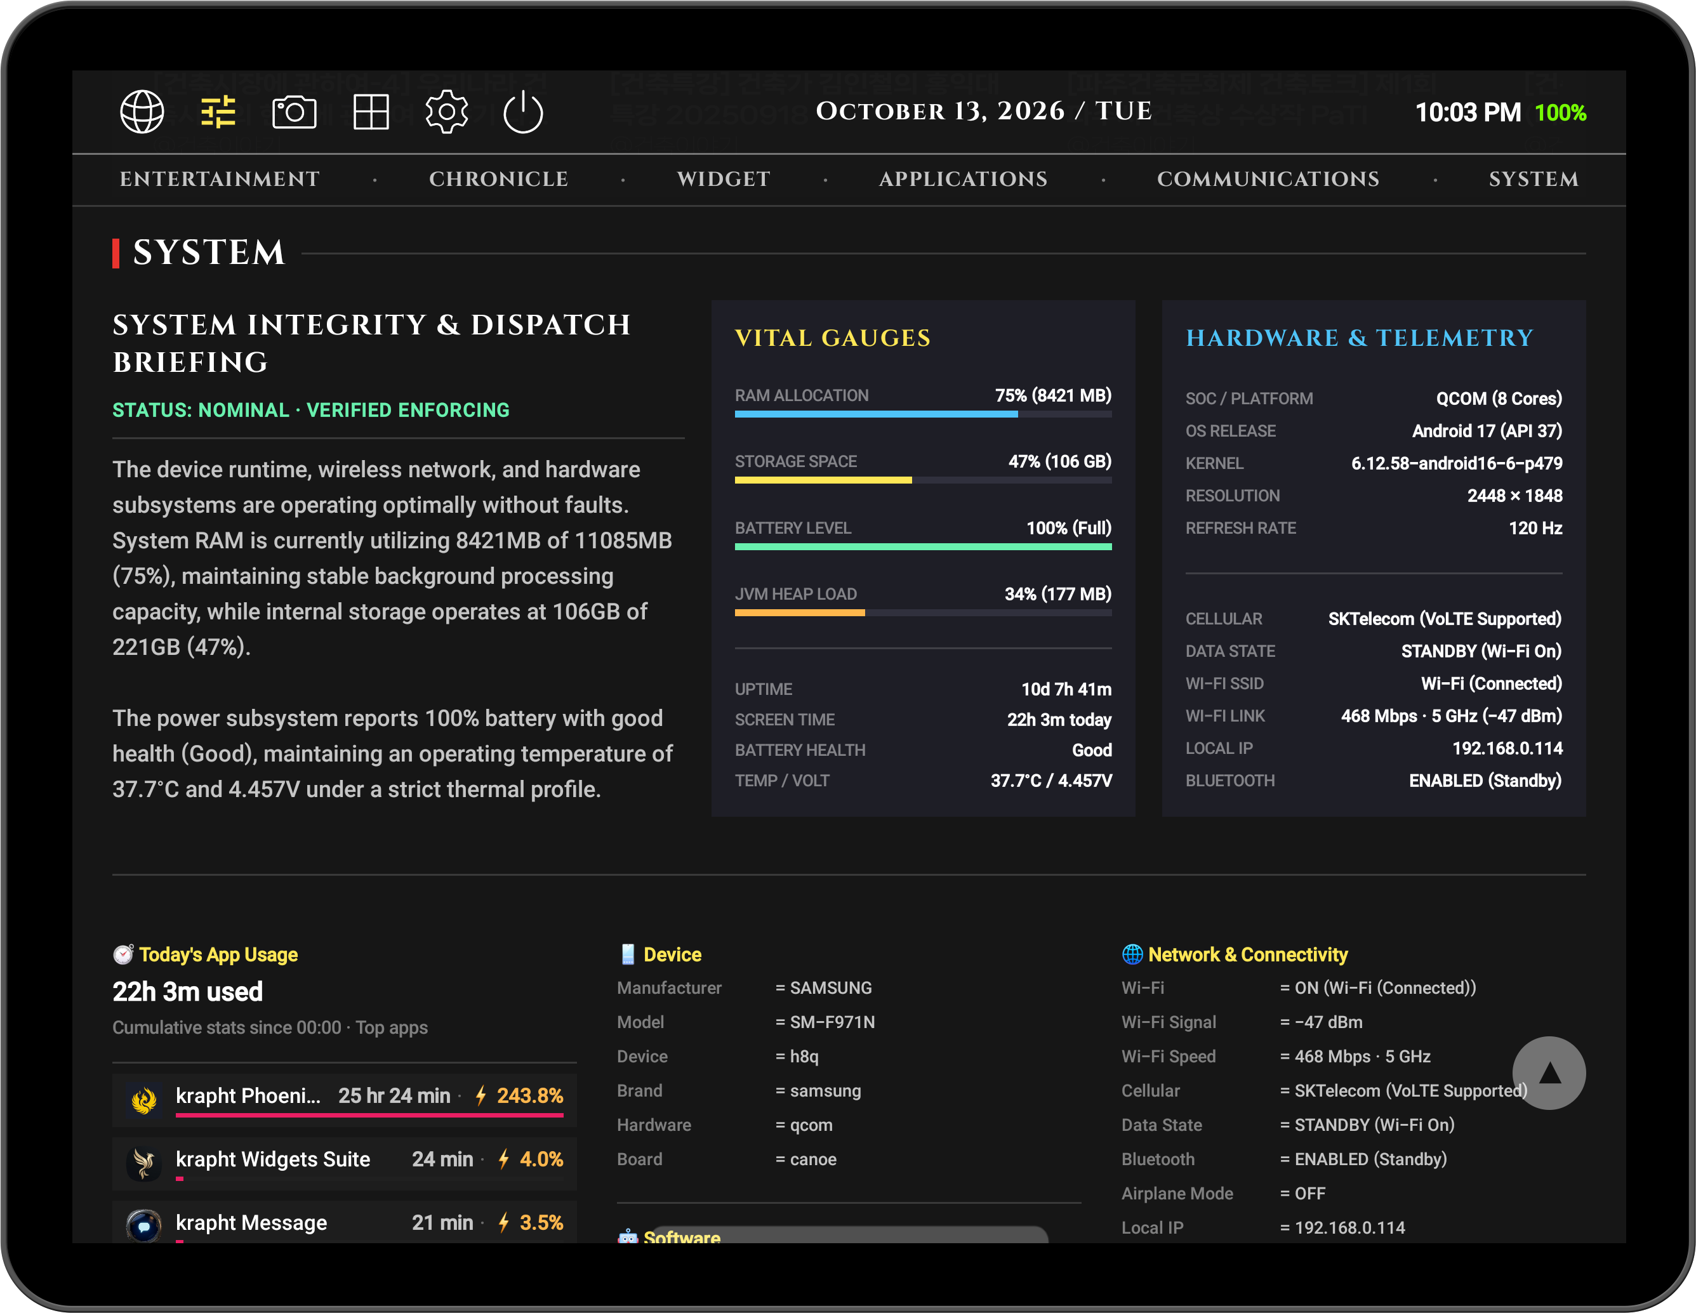Click the model value SM-F971N

(x=833, y=1022)
